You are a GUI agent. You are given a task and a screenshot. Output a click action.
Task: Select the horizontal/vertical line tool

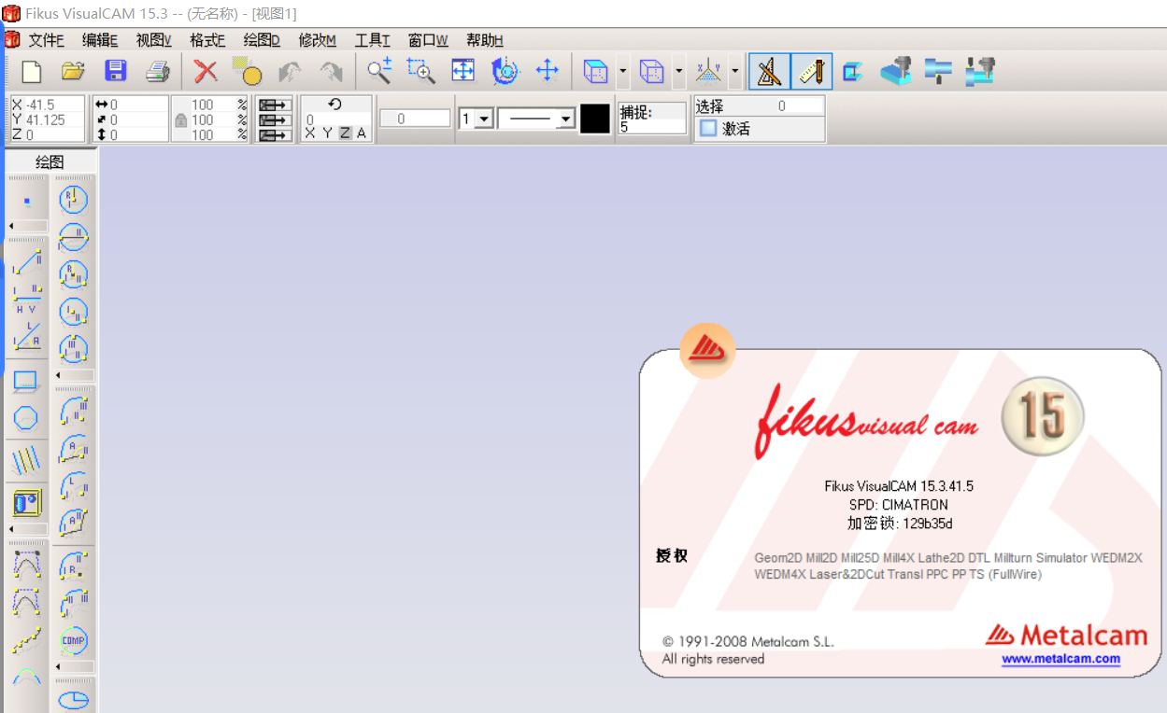click(x=26, y=301)
